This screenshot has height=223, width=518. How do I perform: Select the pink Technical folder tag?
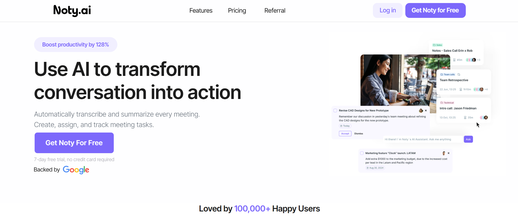tap(447, 103)
